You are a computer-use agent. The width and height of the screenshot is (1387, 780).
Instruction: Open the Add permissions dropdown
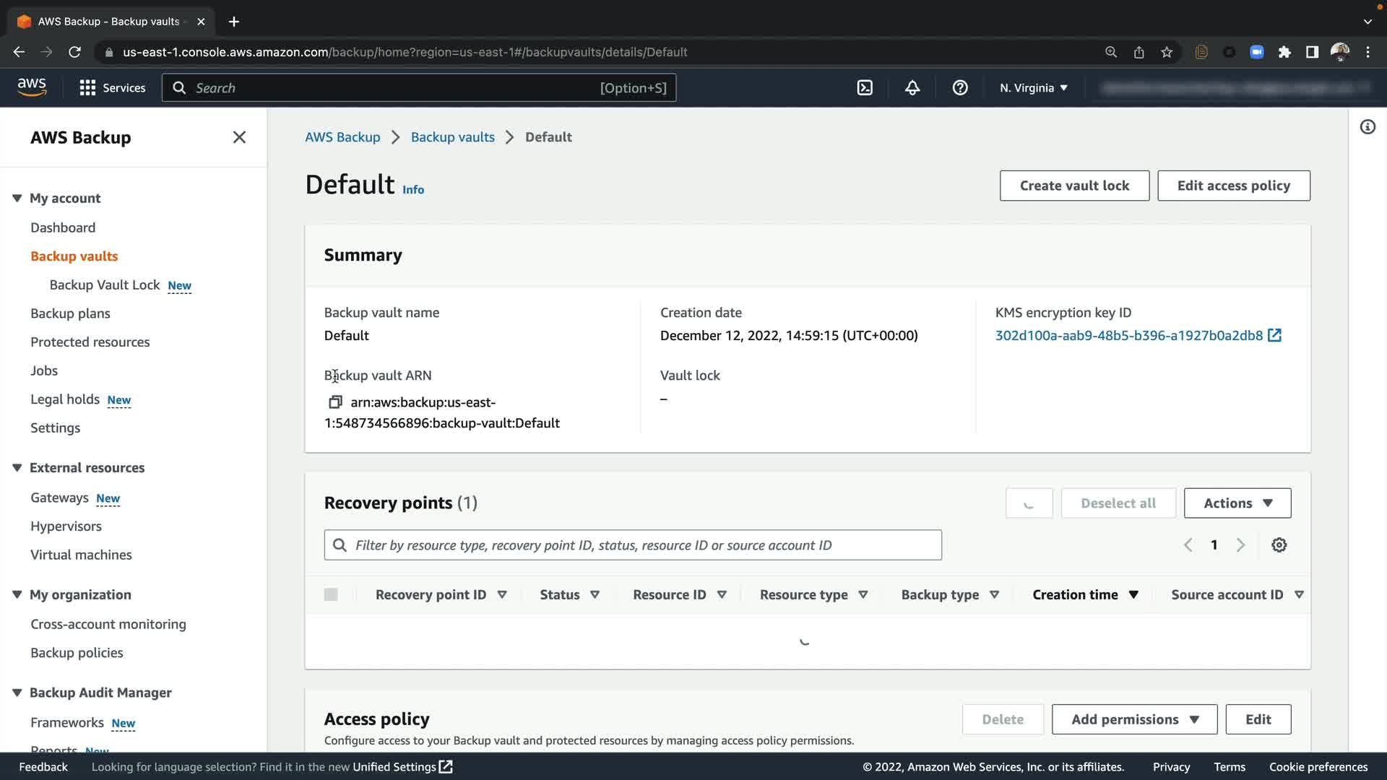point(1134,719)
